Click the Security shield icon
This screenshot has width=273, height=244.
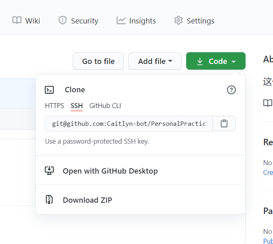(x=63, y=20)
